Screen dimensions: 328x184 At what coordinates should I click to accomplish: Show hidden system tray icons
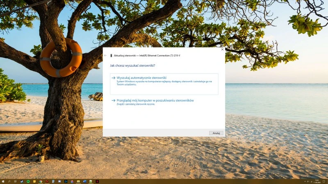(305, 182)
